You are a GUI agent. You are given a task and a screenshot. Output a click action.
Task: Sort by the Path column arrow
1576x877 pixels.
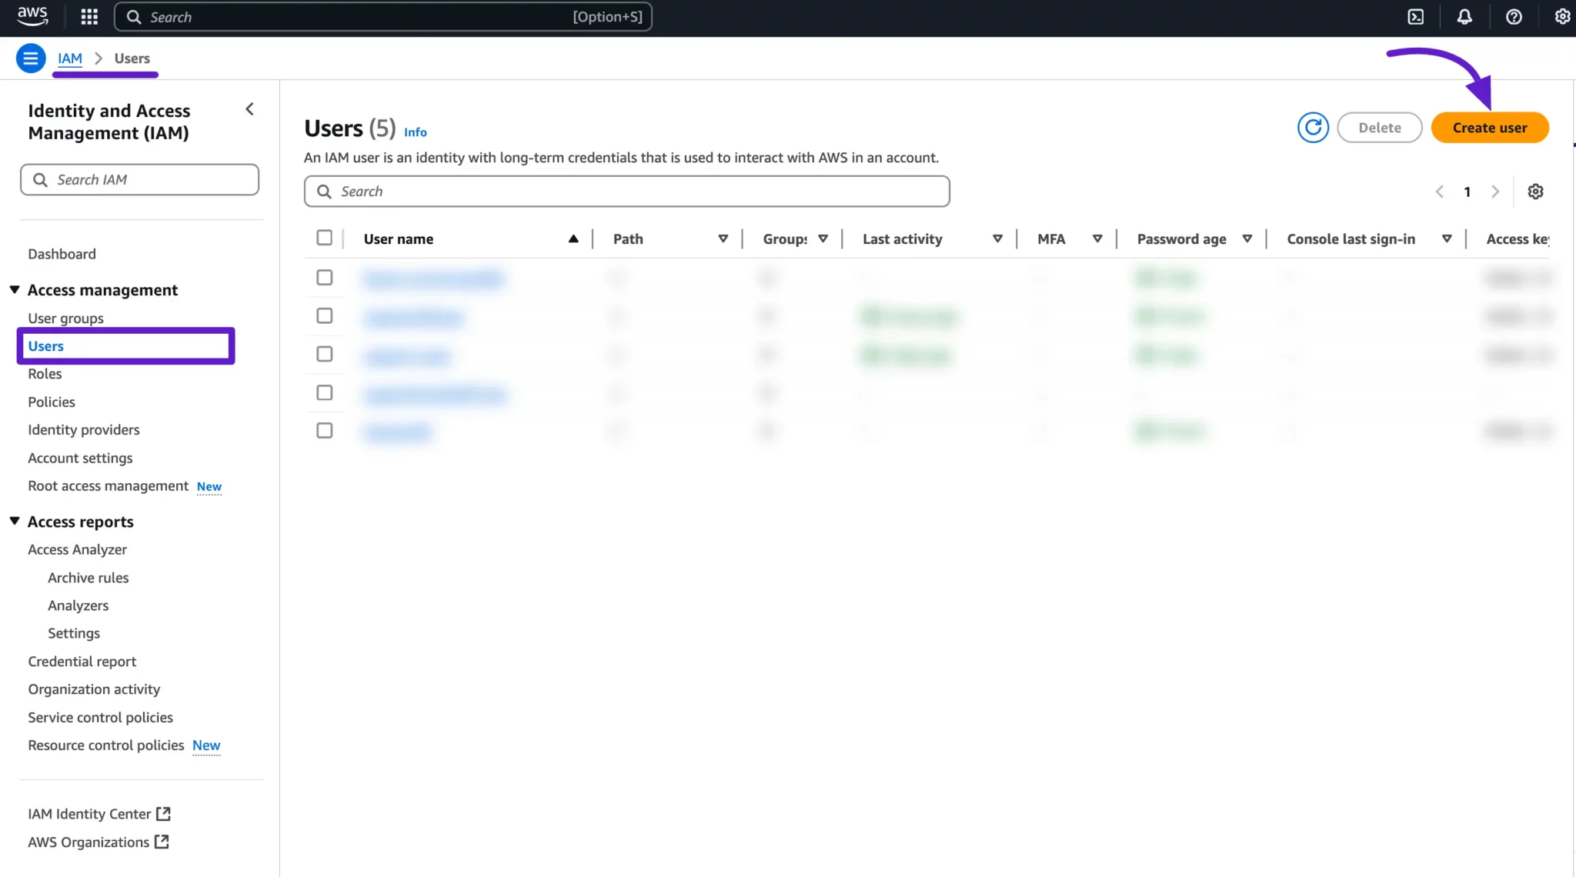click(723, 239)
